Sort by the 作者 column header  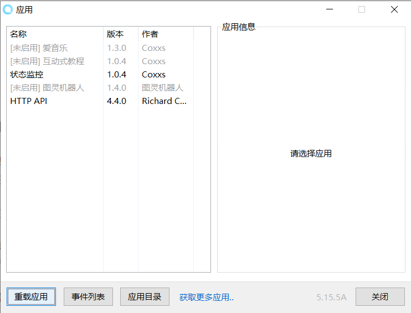(166, 34)
